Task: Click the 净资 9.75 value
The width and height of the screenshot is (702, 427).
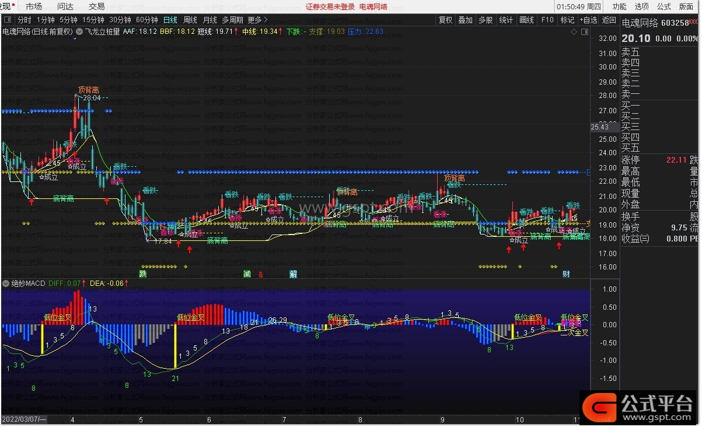Action: pyautogui.click(x=679, y=228)
